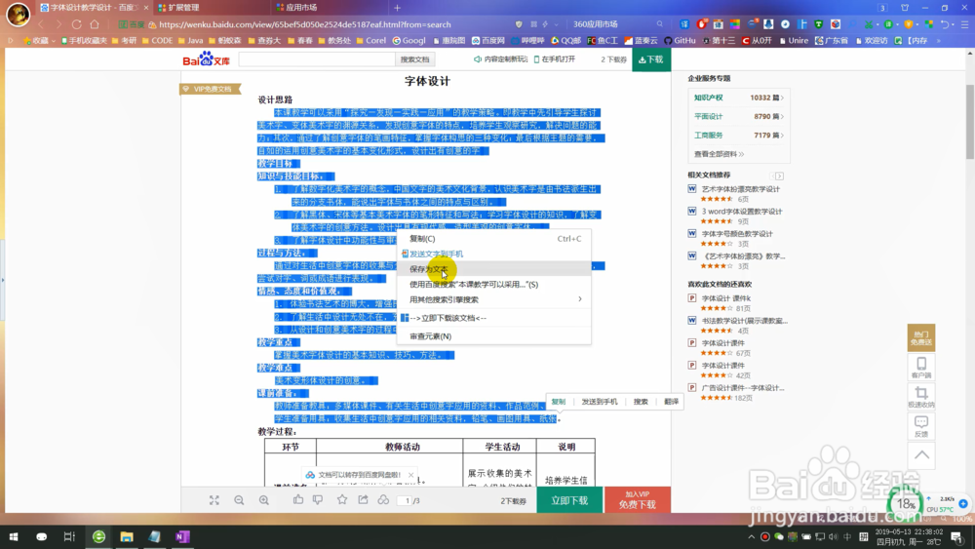Viewport: 975px width, 549px height.
Task: Click the back-to-top arrow icon
Action: tap(921, 455)
